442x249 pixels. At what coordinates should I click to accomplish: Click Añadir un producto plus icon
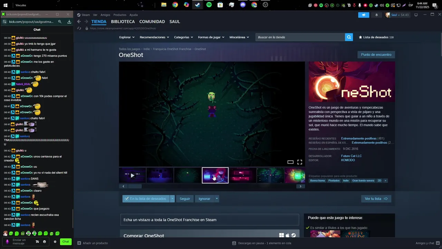coord(79,243)
